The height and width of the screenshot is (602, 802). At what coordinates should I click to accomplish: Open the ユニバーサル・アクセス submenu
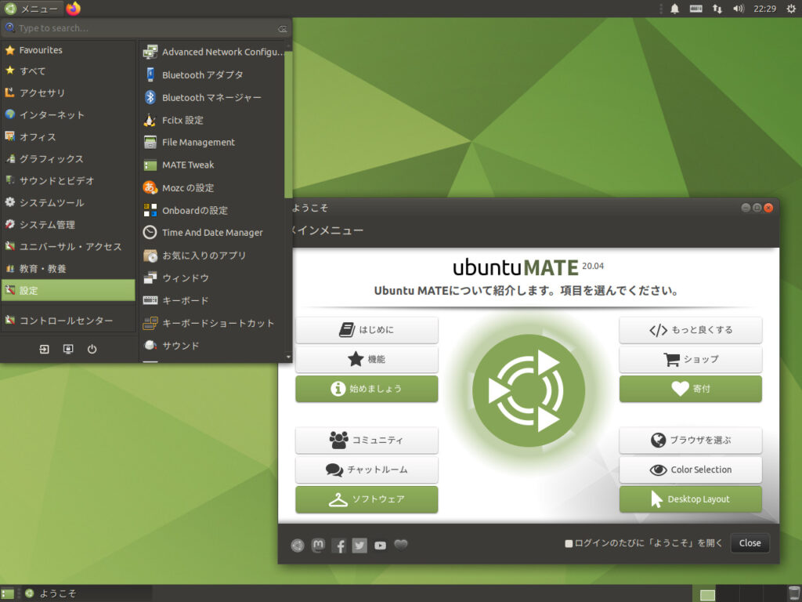click(x=60, y=246)
